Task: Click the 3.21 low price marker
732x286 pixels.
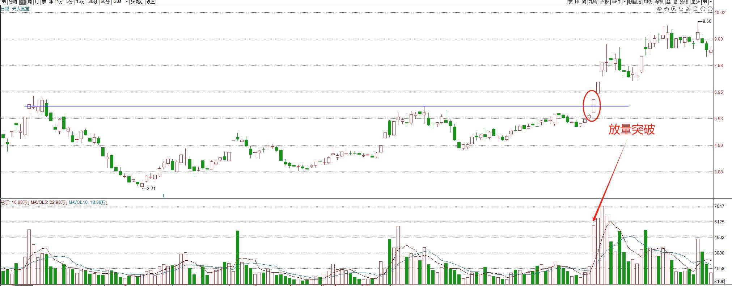Action: pos(151,188)
